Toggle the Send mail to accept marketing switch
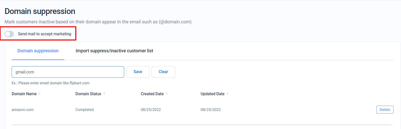Viewport: 401px width, 129px height. point(9,34)
